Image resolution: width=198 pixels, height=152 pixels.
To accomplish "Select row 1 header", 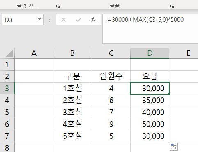I will click(7, 64).
